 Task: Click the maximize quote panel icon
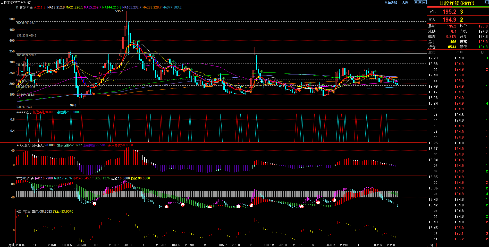pyautogui.click(x=487, y=2)
